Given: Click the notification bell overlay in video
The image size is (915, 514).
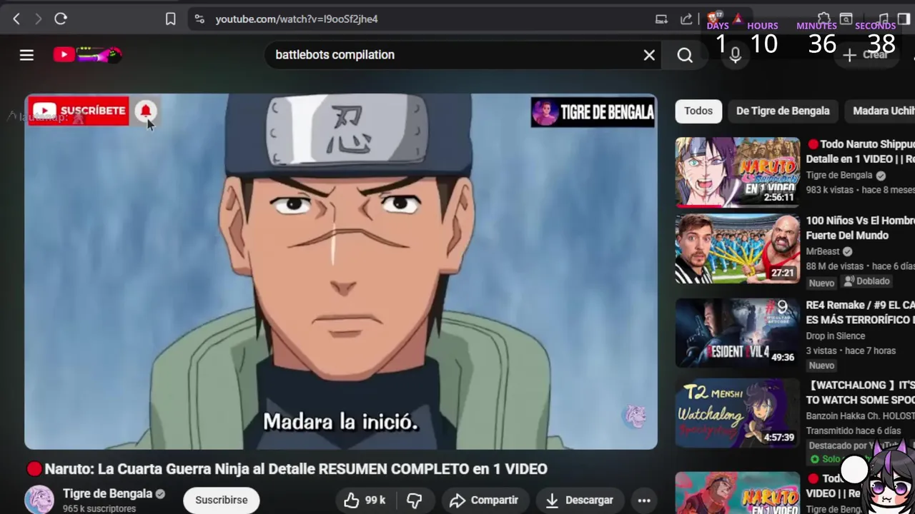Looking at the screenshot, I should coord(145,111).
